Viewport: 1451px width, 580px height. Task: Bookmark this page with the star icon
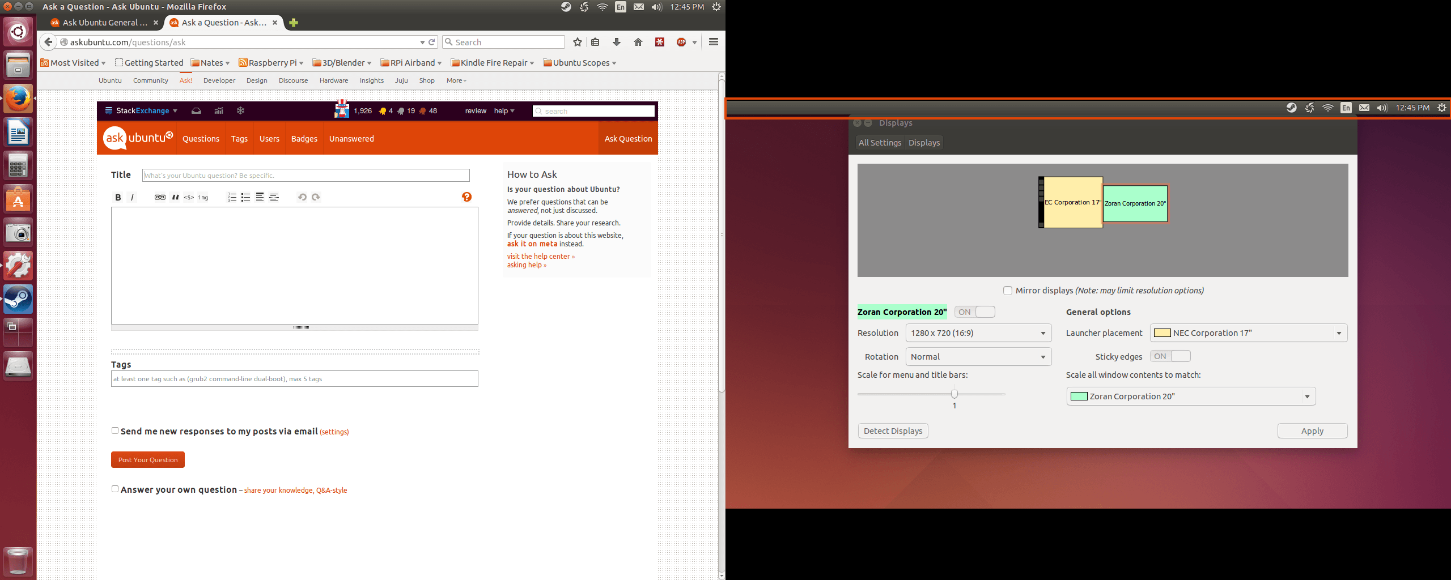(x=577, y=42)
